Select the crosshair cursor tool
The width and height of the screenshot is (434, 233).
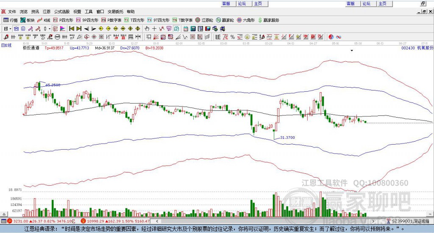click(154, 29)
